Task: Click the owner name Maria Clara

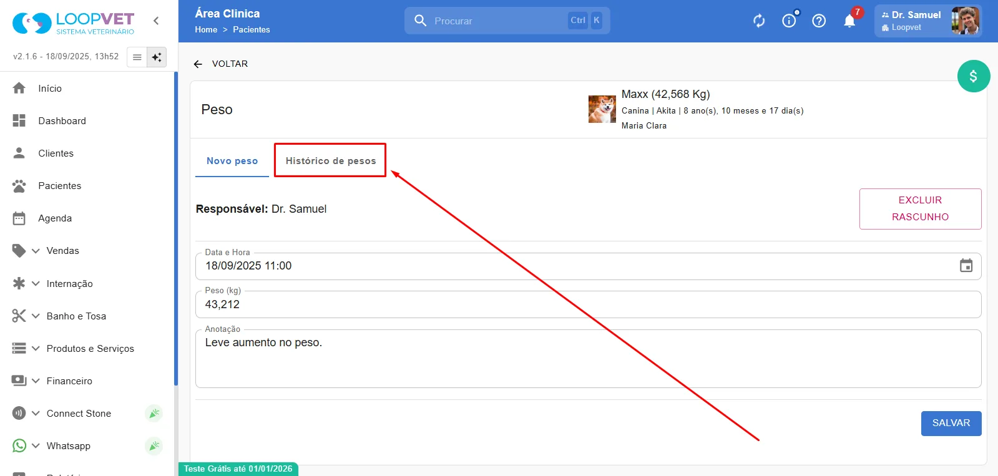Action: (644, 125)
